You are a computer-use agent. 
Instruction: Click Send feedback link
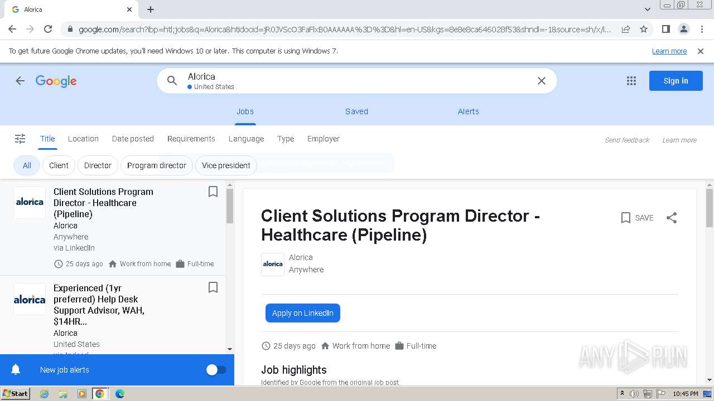point(627,140)
